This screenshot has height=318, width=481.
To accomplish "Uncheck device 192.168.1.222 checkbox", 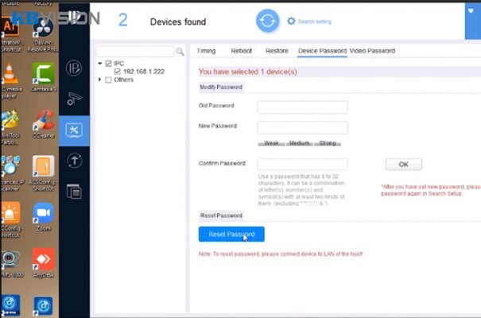I will (117, 72).
